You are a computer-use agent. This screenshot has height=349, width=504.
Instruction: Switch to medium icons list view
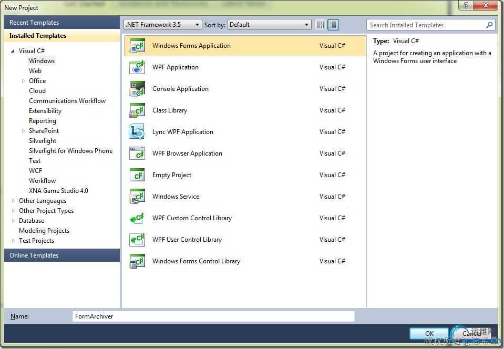(x=333, y=24)
